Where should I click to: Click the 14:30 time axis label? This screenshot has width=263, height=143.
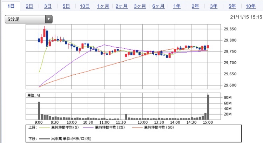(x=191, y=122)
